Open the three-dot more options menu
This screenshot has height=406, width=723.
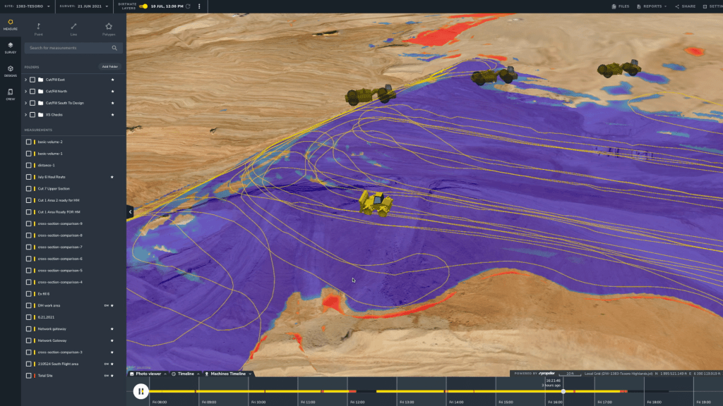[x=199, y=6]
